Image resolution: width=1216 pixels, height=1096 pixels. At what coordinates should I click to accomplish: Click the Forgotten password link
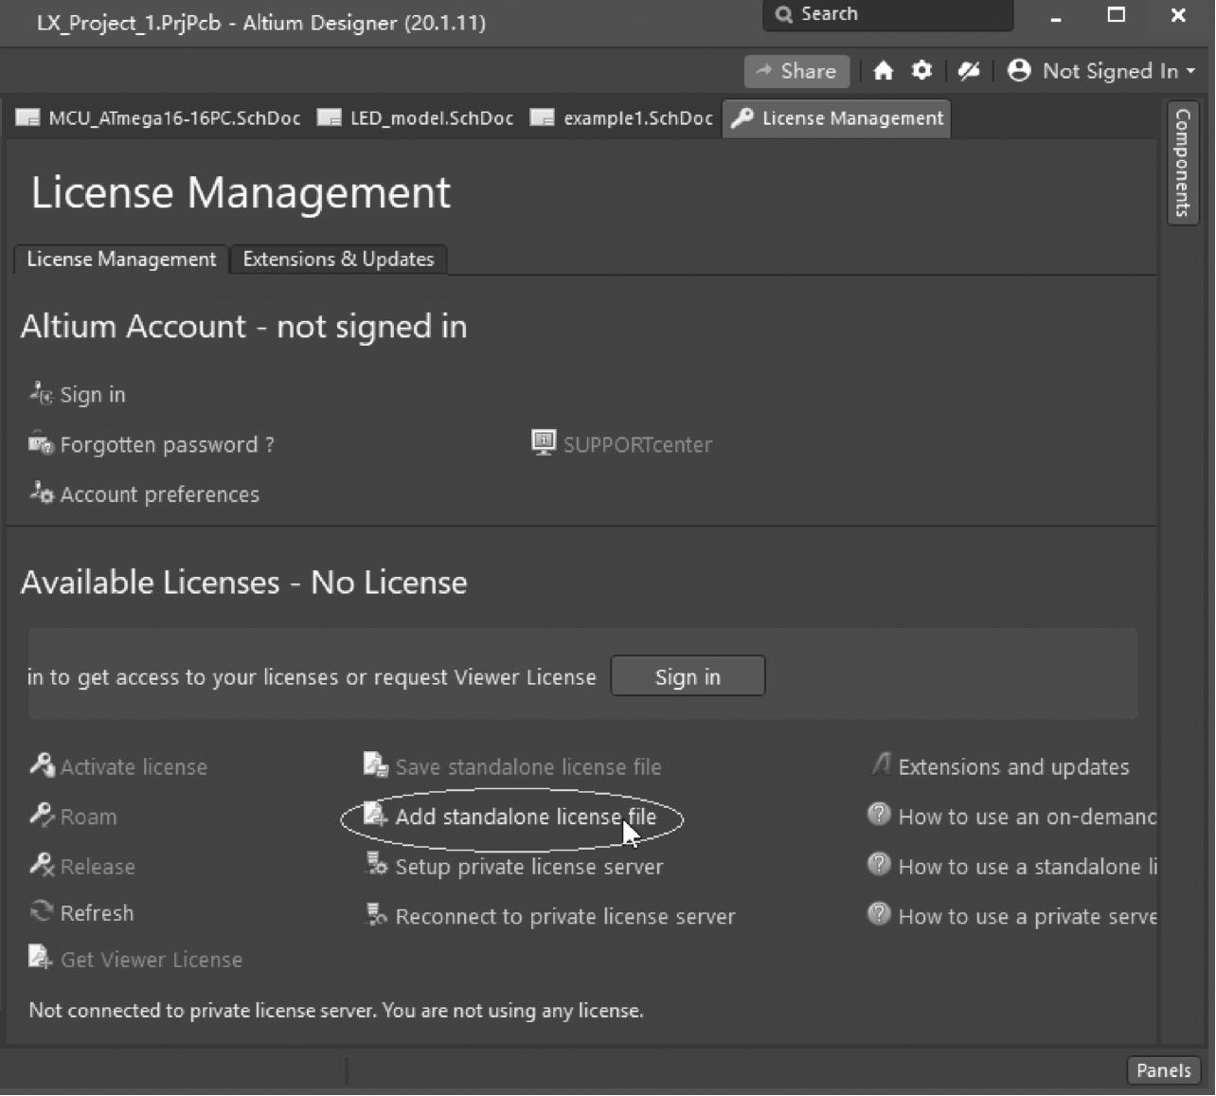tap(167, 445)
